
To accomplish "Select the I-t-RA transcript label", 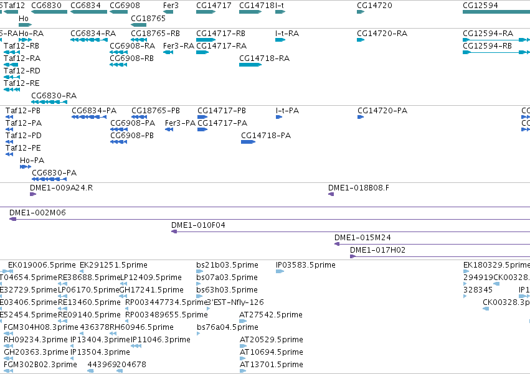I will [x=287, y=34].
